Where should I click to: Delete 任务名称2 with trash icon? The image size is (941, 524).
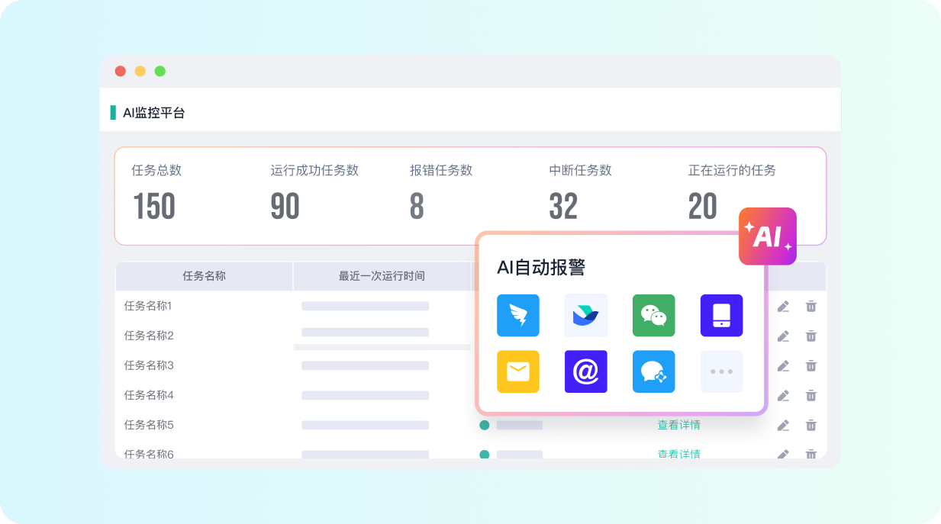tap(811, 336)
